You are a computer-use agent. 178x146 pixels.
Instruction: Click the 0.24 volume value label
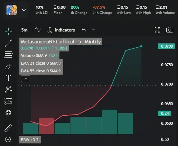pos(164,113)
